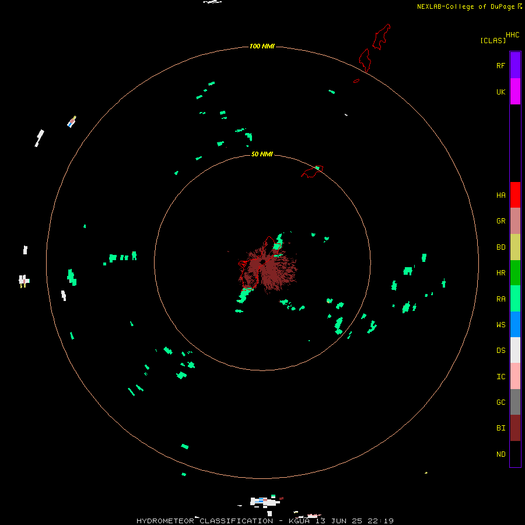Click the "RA" legend label

click(x=501, y=299)
